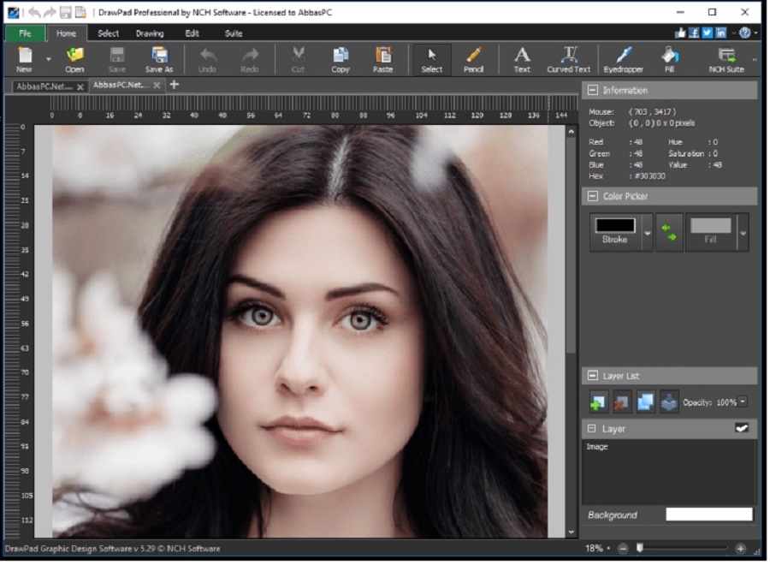Open the Curved Text tool
The width and height of the screenshot is (770, 565).
[x=567, y=59]
